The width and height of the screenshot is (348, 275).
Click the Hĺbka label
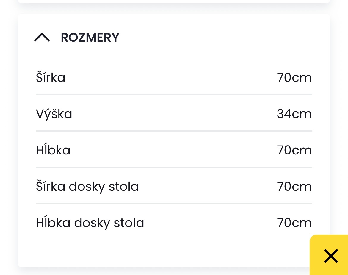[x=53, y=150]
